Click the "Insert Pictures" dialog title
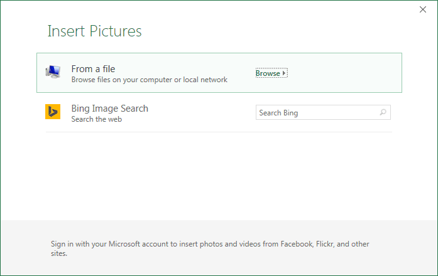 94,31
